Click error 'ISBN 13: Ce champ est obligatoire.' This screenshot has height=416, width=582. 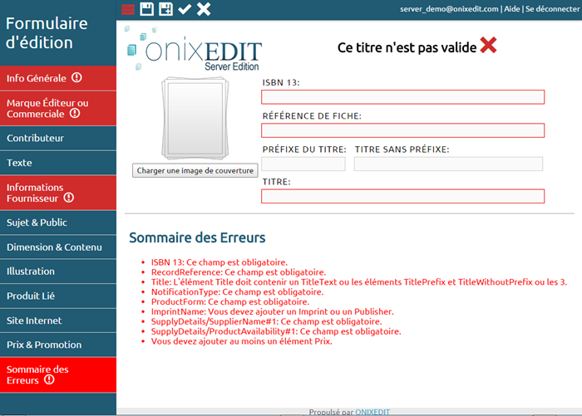coord(219,262)
